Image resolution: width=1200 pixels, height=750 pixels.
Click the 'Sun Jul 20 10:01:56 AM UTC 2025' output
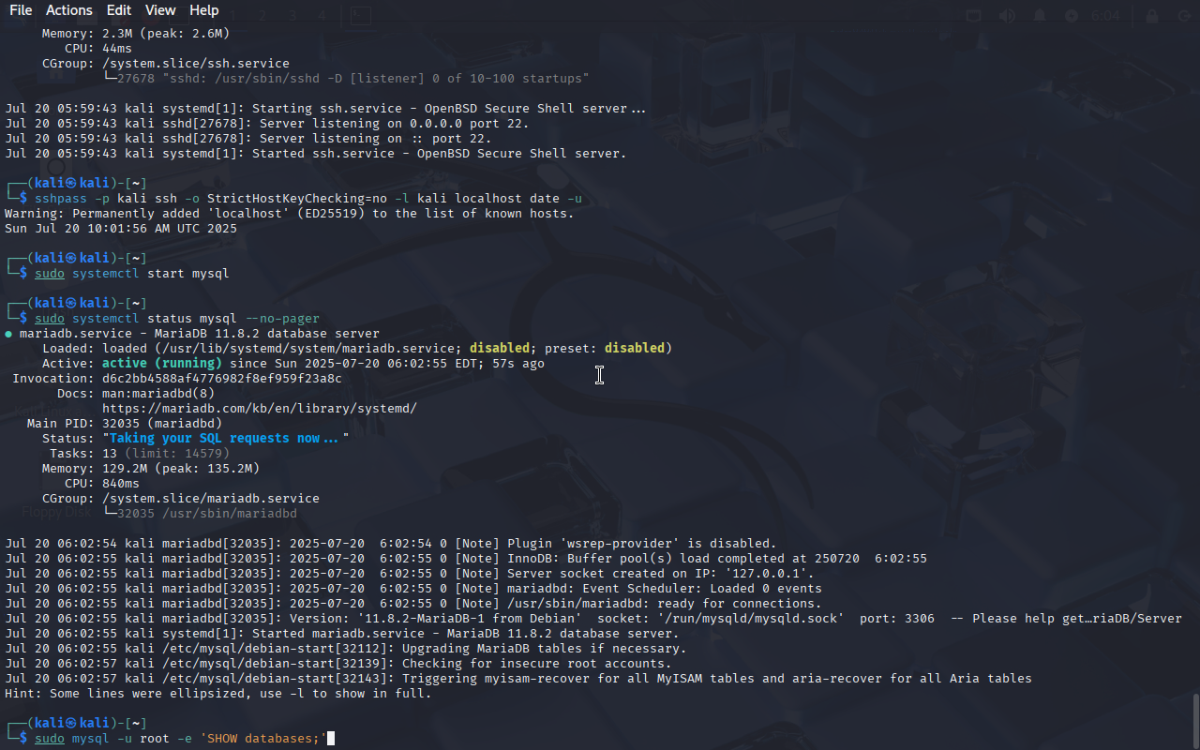click(121, 229)
